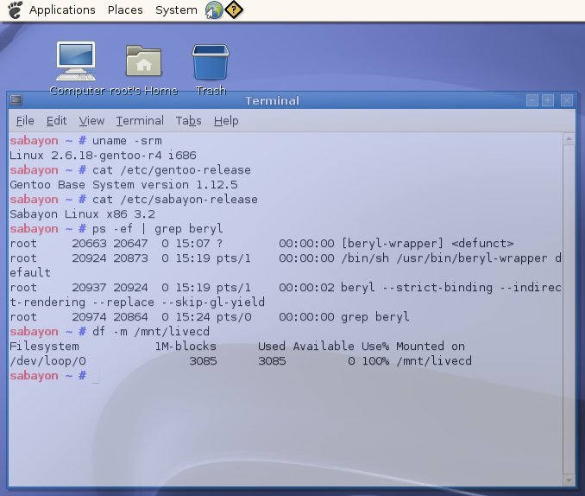Click 'df -m /mnt/livecd' command
Viewport: 585px width, 496px height.
[x=151, y=332]
